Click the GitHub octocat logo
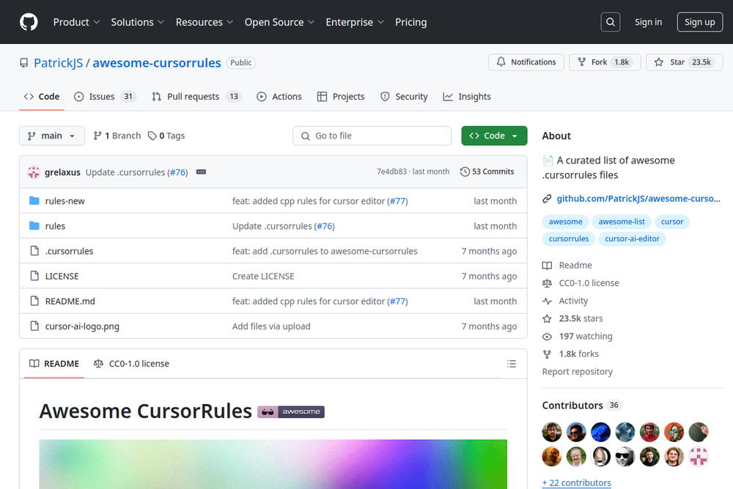The height and width of the screenshot is (489, 733). click(x=29, y=22)
